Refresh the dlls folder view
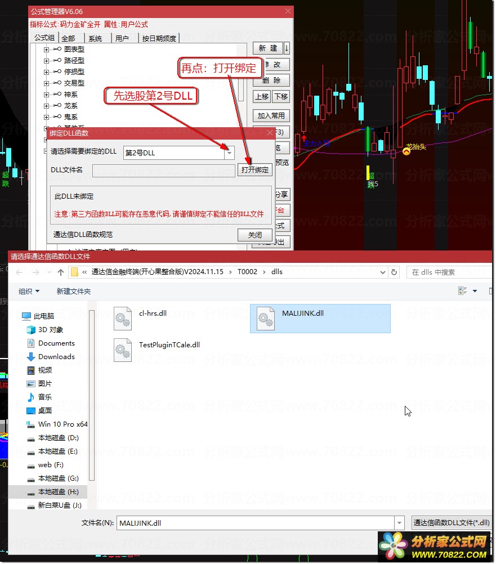The height and width of the screenshot is (564, 496). pyautogui.click(x=394, y=272)
